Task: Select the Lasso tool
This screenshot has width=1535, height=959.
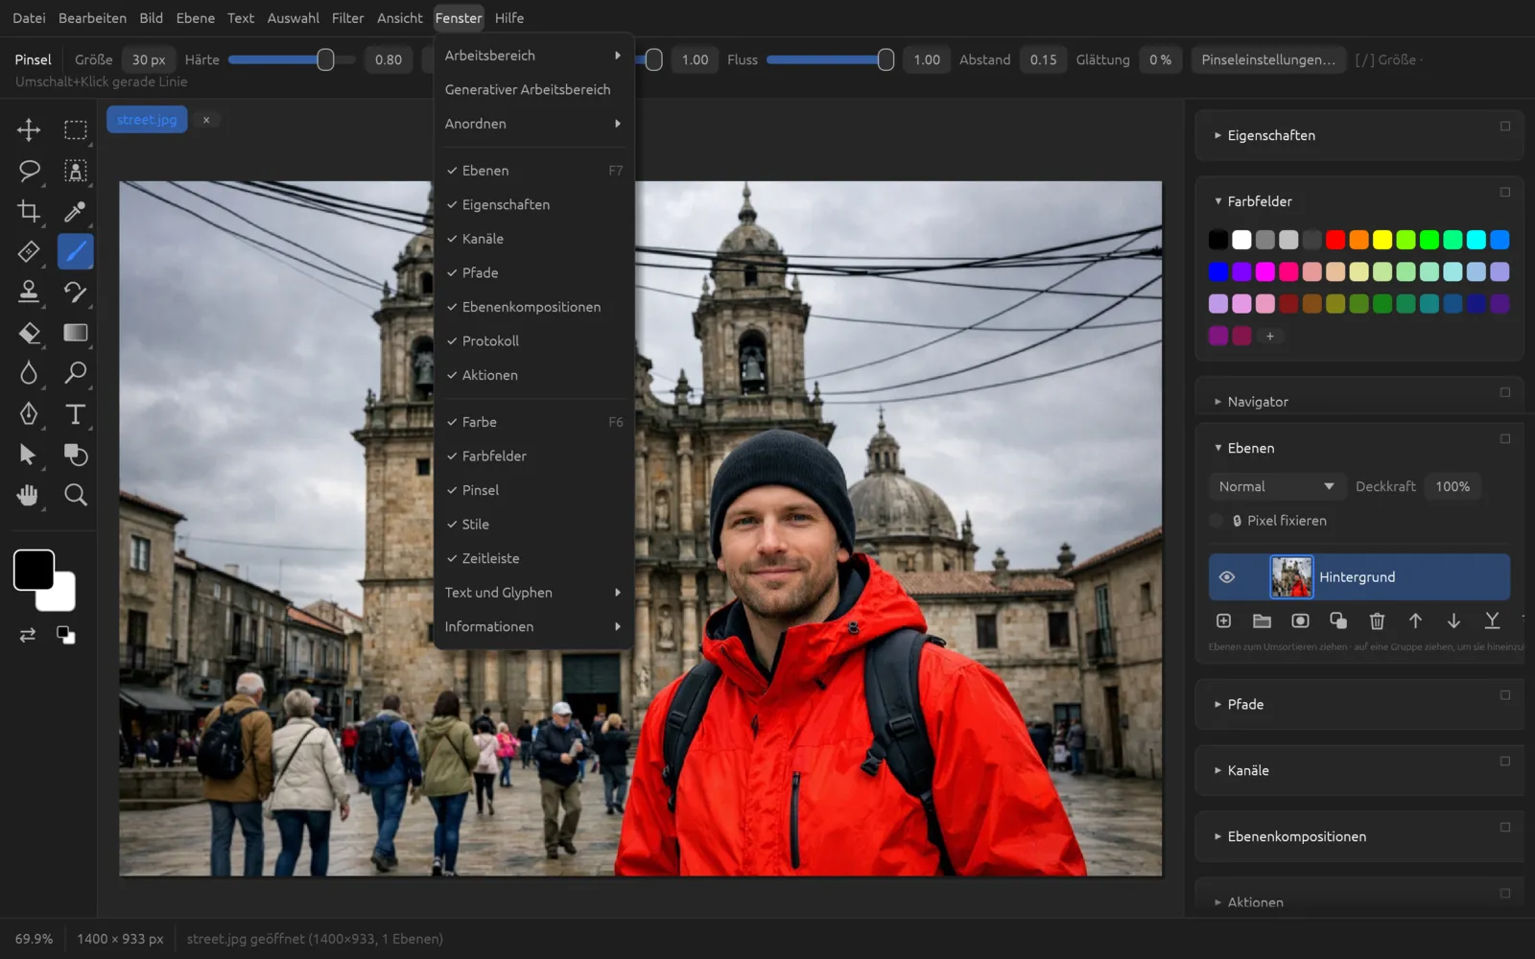Action: [29, 171]
